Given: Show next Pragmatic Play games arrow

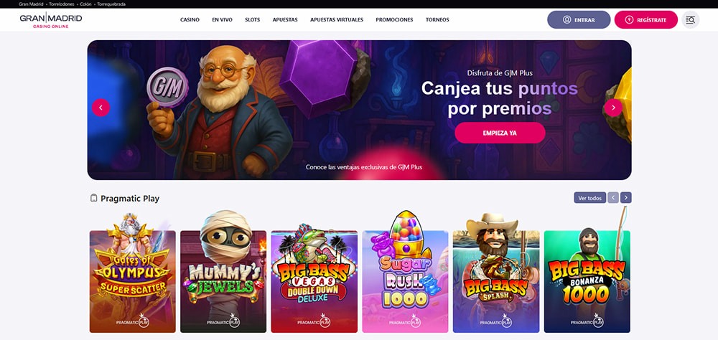Looking at the screenshot, I should click(626, 198).
